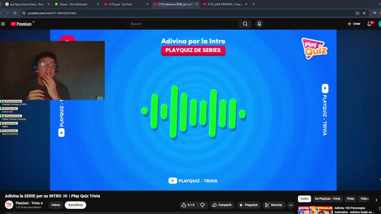The height and width of the screenshot is (214, 381).
Task: Select the 'De PlayQuiz - Trivia' chip
Action: point(327,199)
